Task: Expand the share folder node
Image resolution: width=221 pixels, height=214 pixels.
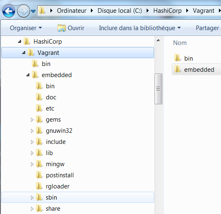Action: click(x=32, y=209)
